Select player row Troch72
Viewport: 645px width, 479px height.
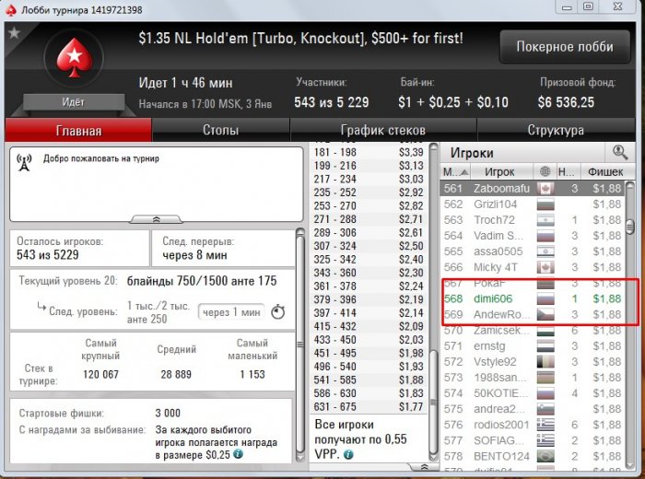[533, 220]
